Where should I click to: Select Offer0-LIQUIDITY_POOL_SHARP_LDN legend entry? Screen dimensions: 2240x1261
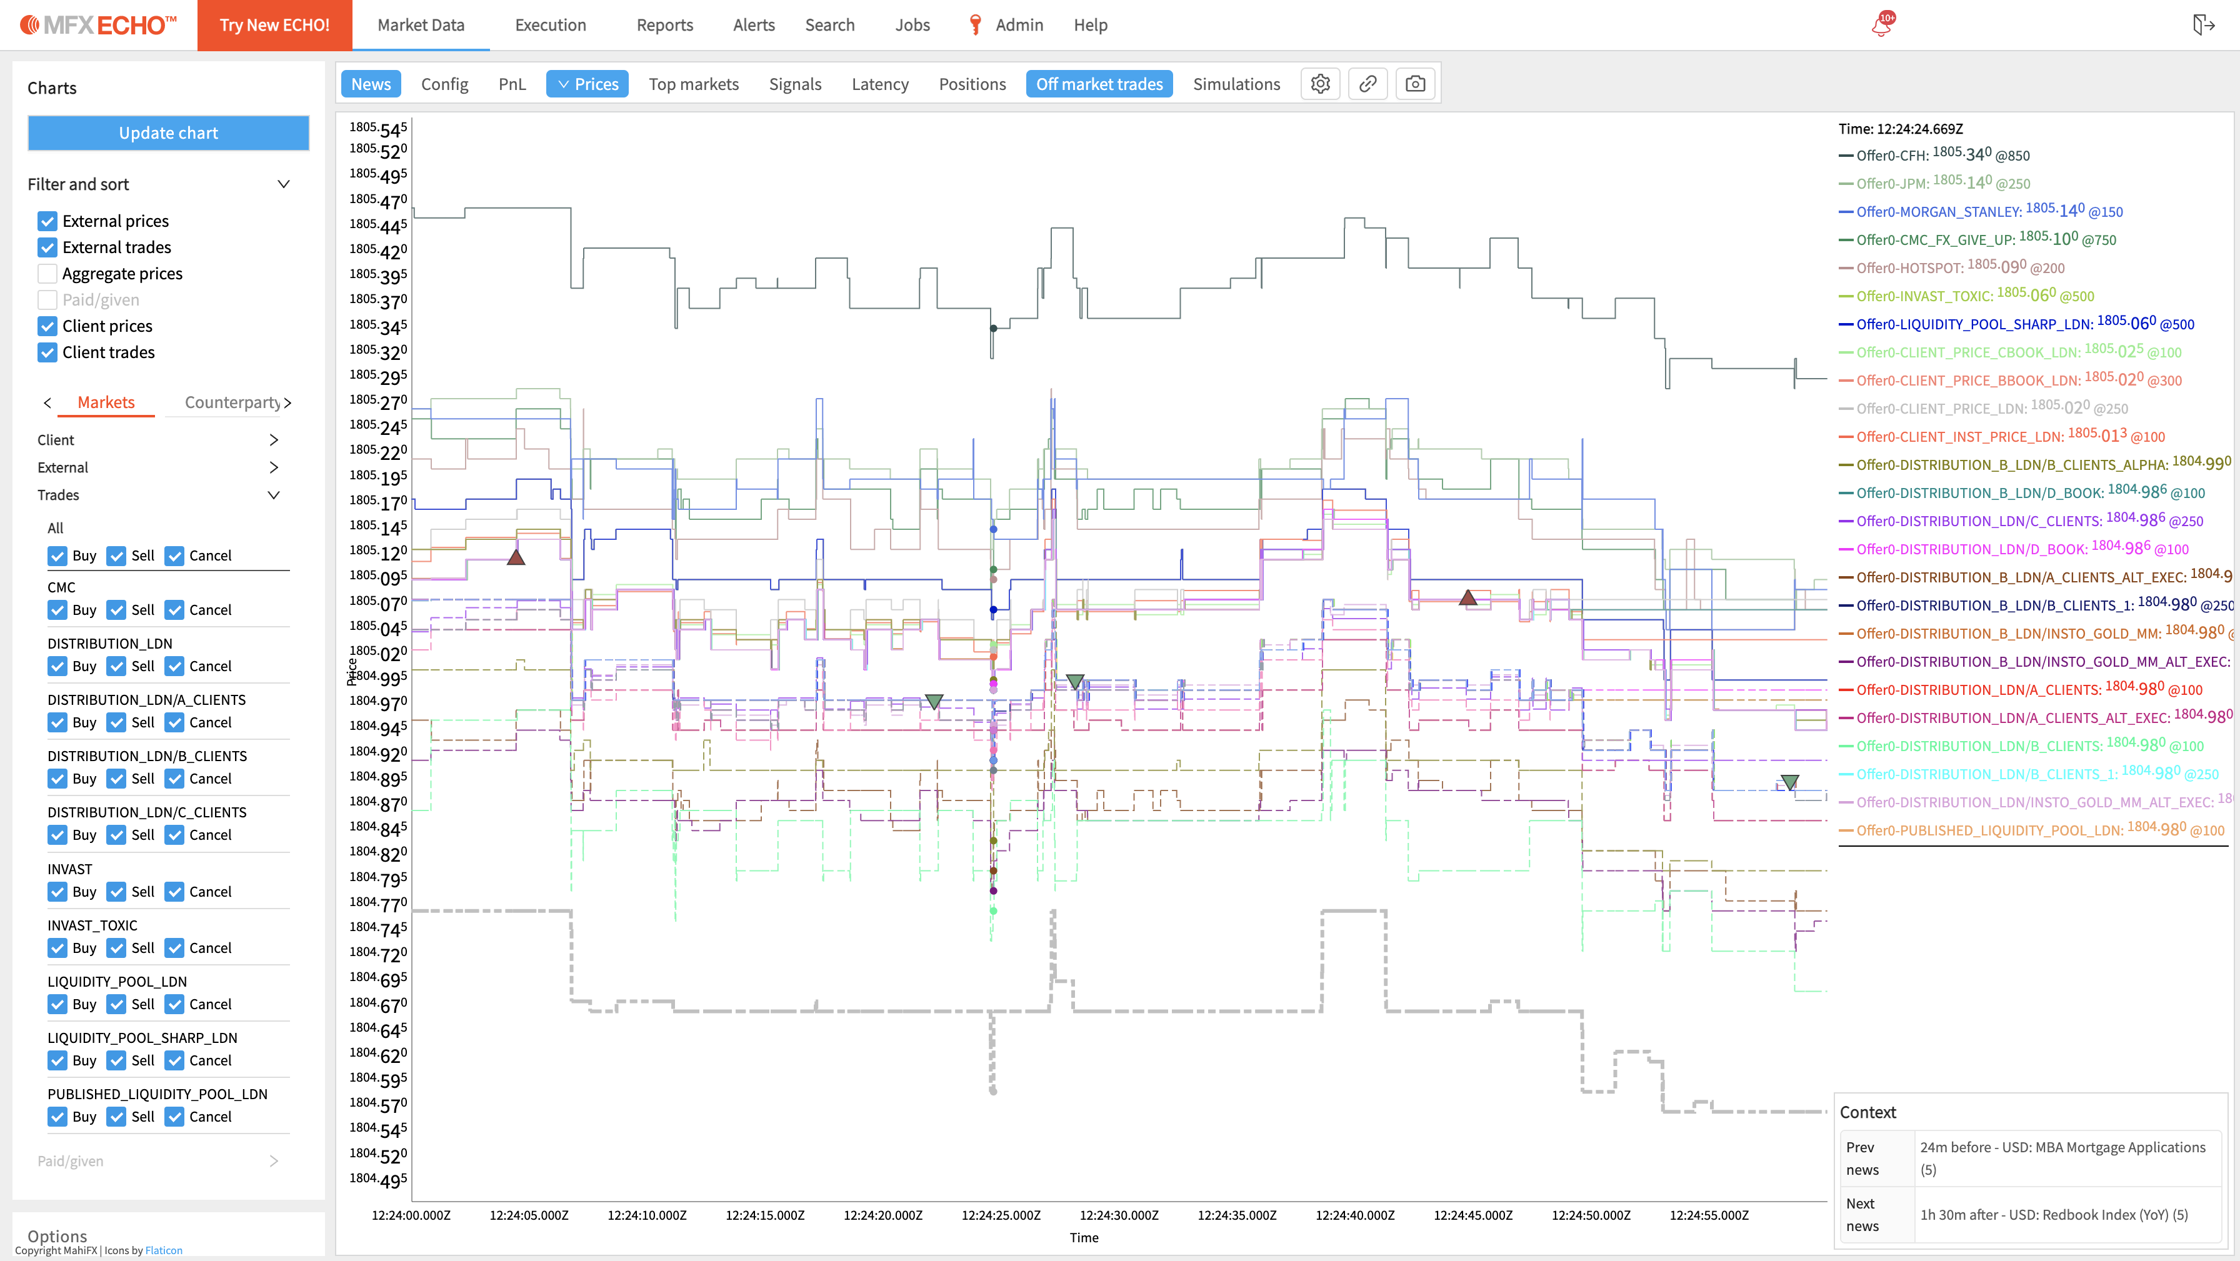2016,324
